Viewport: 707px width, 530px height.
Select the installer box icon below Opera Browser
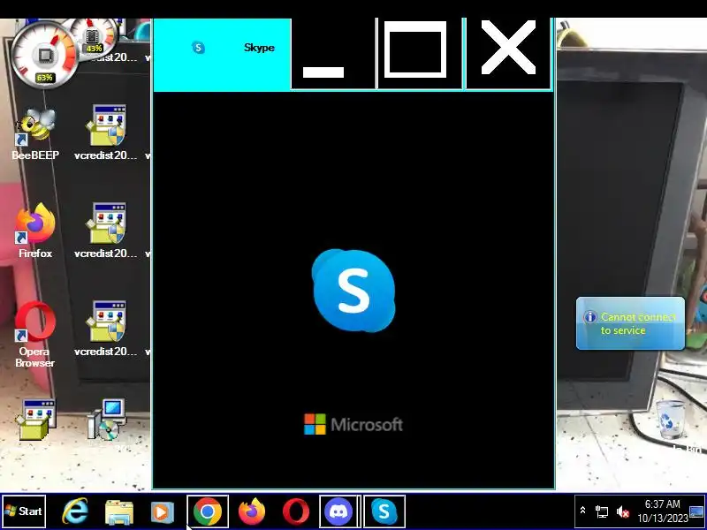pos(36,419)
